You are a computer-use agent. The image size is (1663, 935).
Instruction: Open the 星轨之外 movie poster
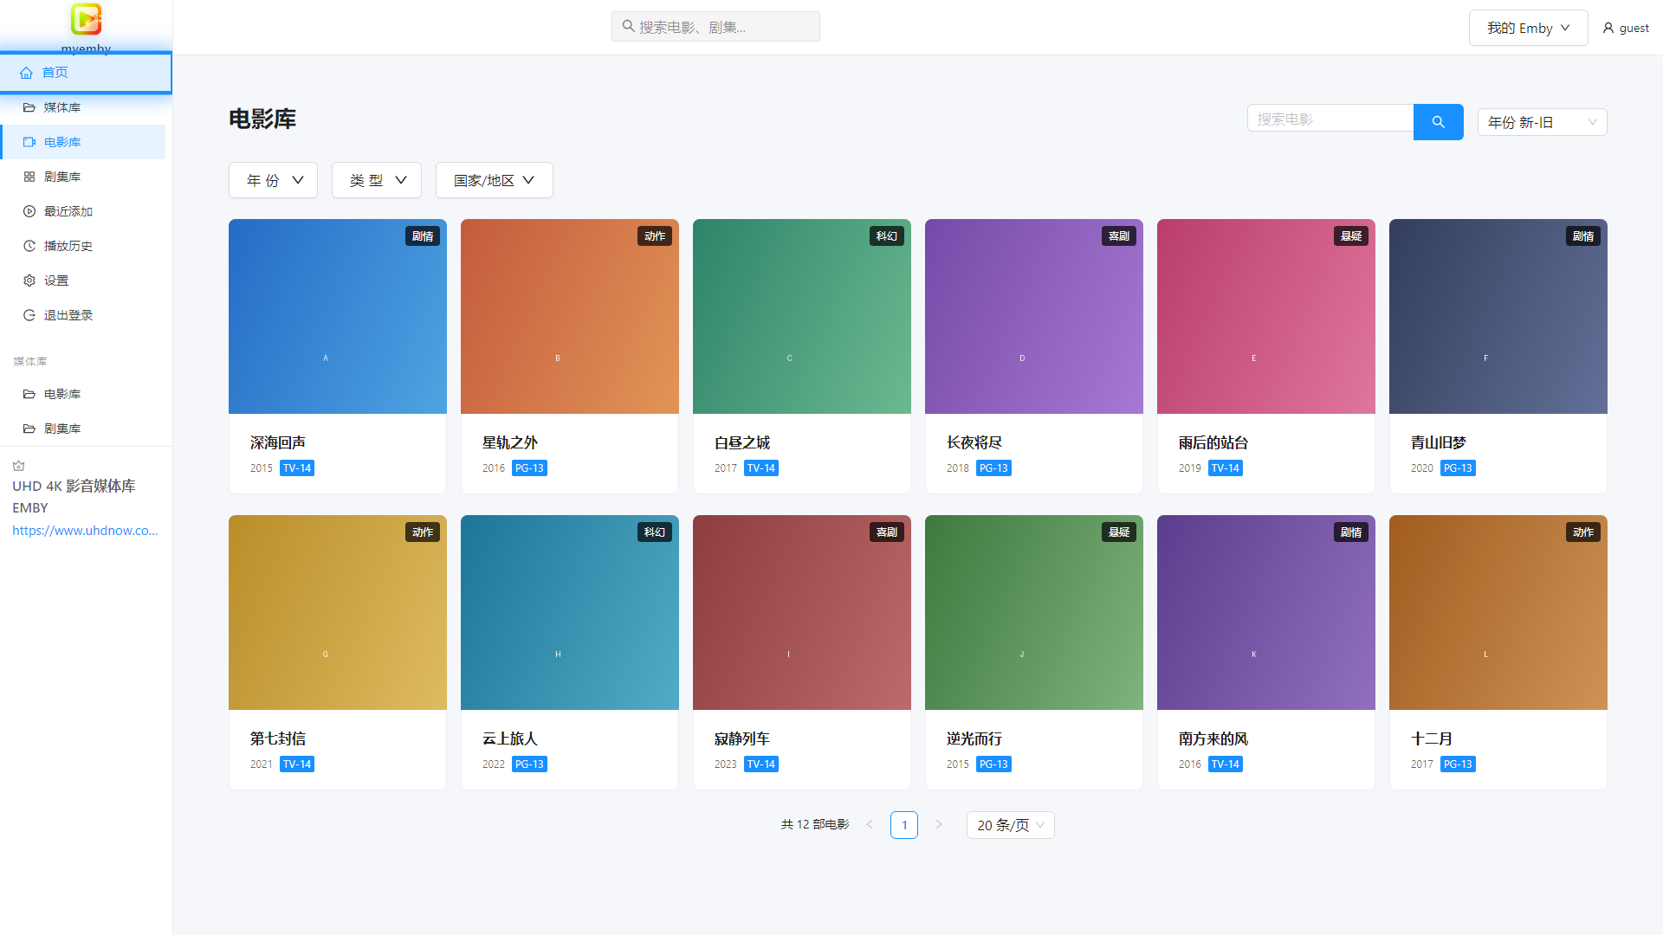click(x=570, y=316)
